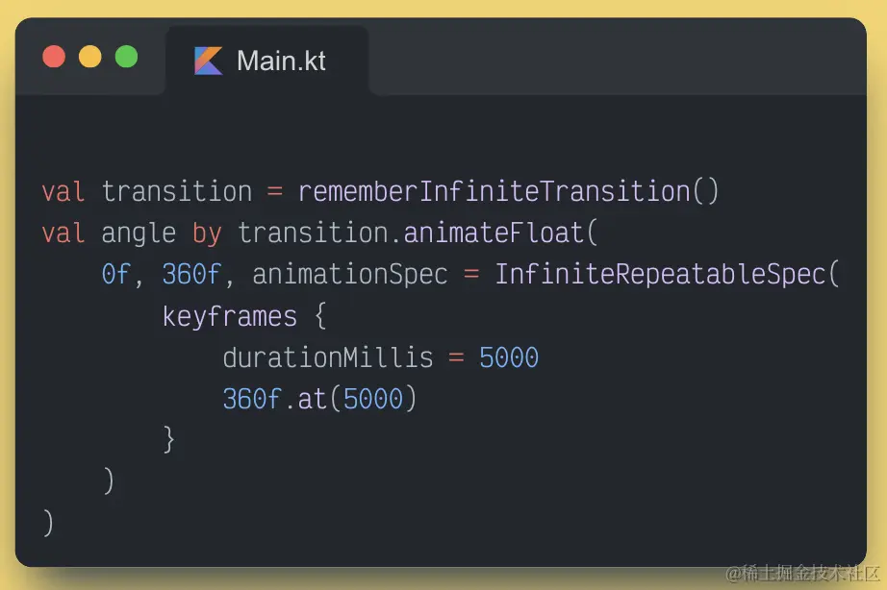Click the 0f value
This screenshot has width=887, height=590.
[116, 275]
